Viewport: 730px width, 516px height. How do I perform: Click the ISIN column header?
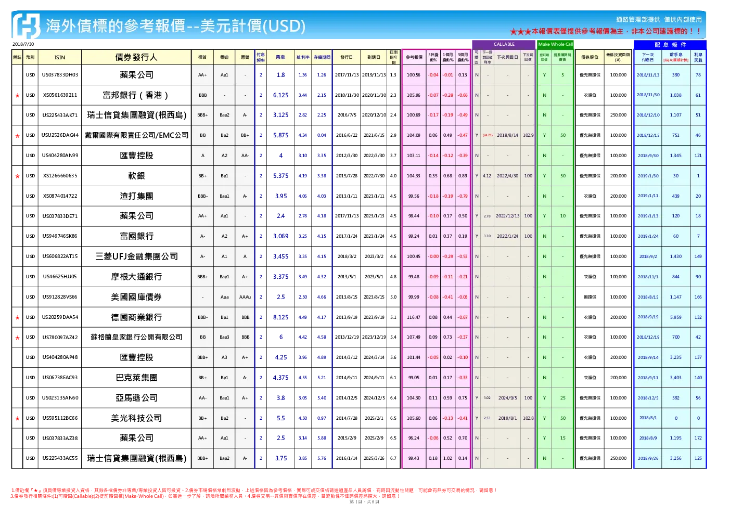60,57
